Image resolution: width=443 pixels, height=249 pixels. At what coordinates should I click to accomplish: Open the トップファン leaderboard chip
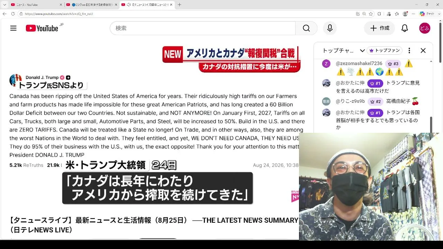tap(385, 50)
